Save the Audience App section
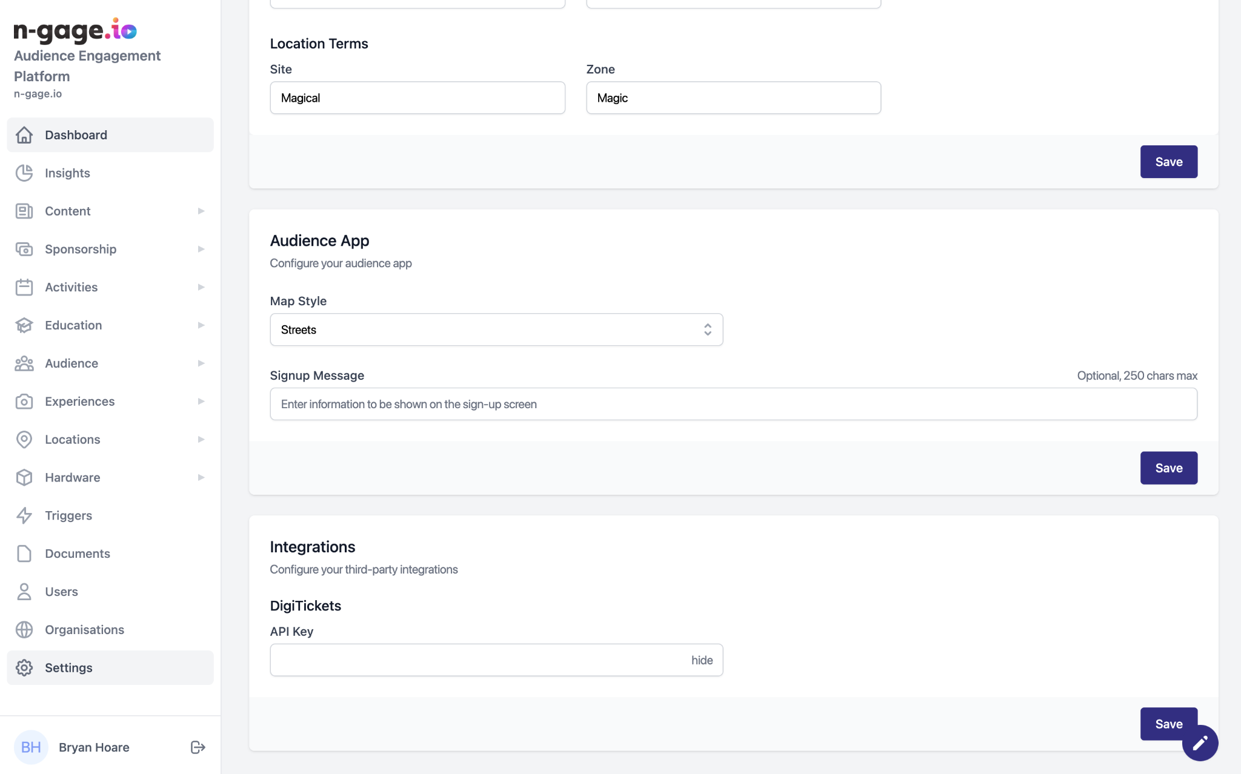This screenshot has height=774, width=1241. tap(1168, 468)
